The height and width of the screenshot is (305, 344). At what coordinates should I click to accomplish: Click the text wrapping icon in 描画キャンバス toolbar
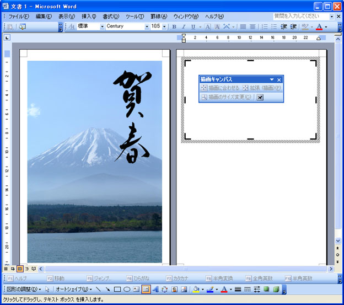point(260,97)
